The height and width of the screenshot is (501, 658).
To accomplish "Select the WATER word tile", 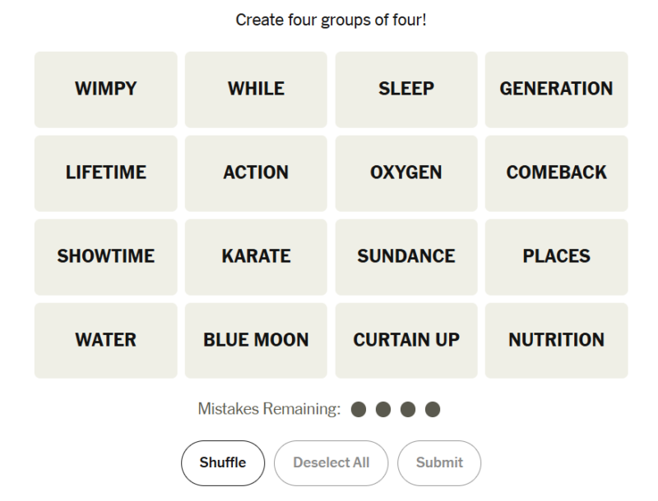I will point(106,341).
